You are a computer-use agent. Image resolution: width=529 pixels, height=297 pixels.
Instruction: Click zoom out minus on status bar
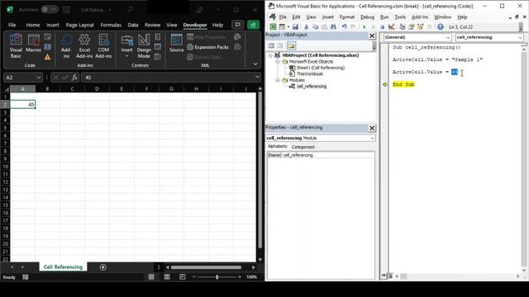click(x=194, y=277)
